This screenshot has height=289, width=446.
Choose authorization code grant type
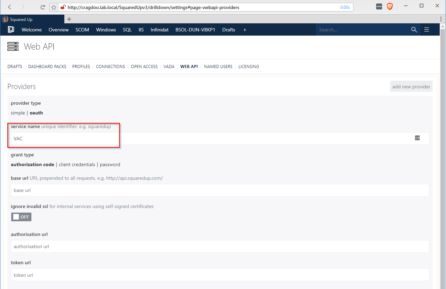32,164
